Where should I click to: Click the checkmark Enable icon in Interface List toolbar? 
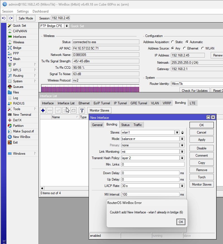click(58, 110)
